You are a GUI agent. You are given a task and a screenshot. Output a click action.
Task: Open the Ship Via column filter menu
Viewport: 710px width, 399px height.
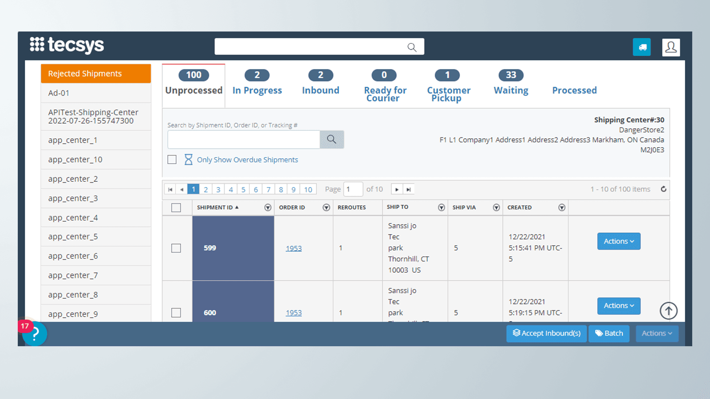496,207
